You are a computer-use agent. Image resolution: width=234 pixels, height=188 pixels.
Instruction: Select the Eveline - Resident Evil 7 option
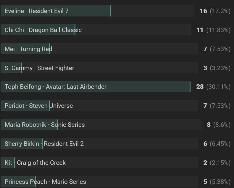pos(97,11)
